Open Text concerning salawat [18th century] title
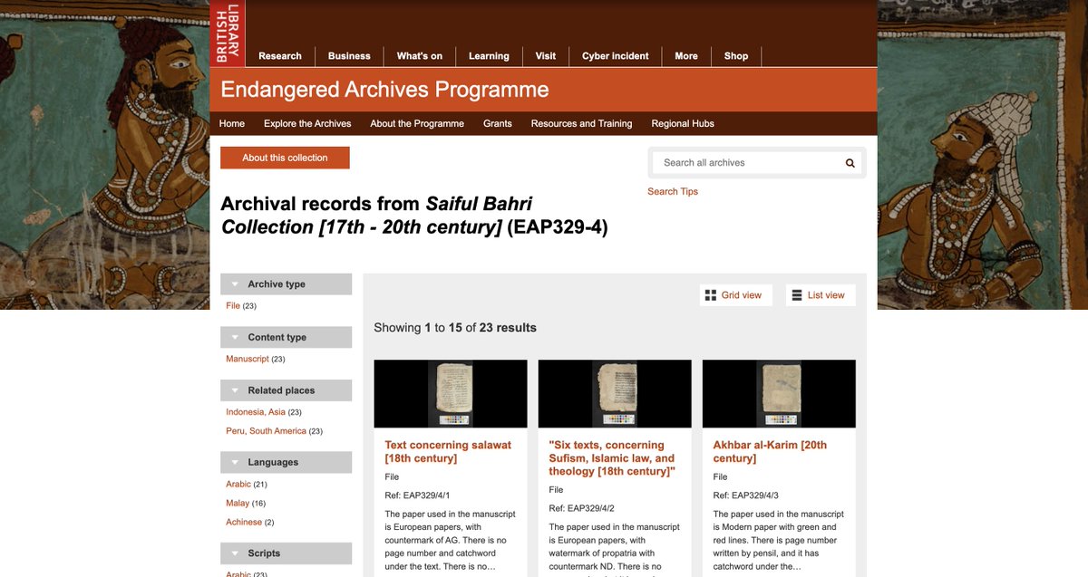 448,451
